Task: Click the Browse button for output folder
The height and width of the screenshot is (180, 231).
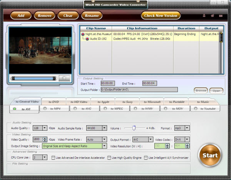Action: pyautogui.click(x=201, y=91)
